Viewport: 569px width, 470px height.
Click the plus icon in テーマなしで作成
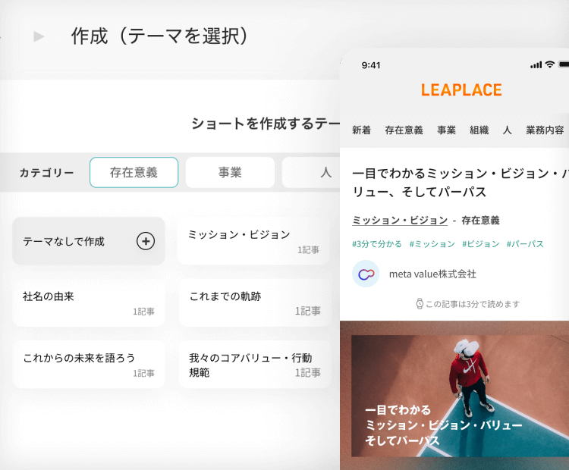145,241
